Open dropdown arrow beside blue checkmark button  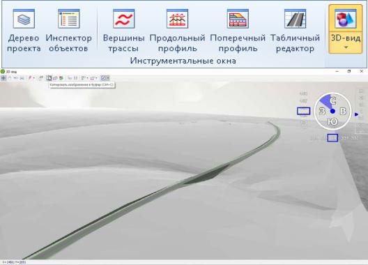pyautogui.click(x=108, y=78)
